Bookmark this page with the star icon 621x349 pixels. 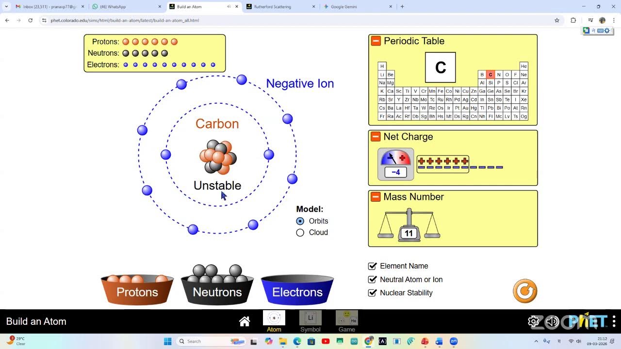pos(557,20)
